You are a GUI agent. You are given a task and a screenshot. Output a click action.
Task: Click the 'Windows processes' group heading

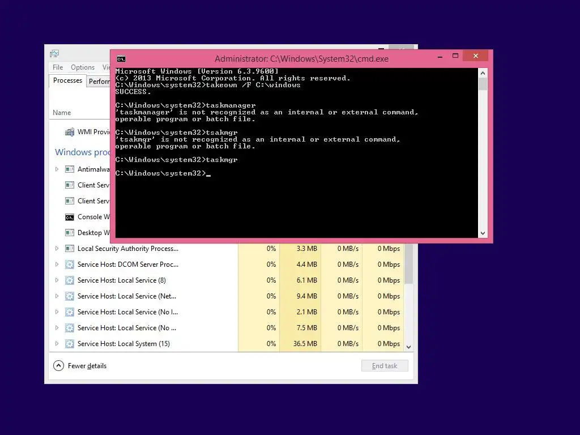[83, 152]
